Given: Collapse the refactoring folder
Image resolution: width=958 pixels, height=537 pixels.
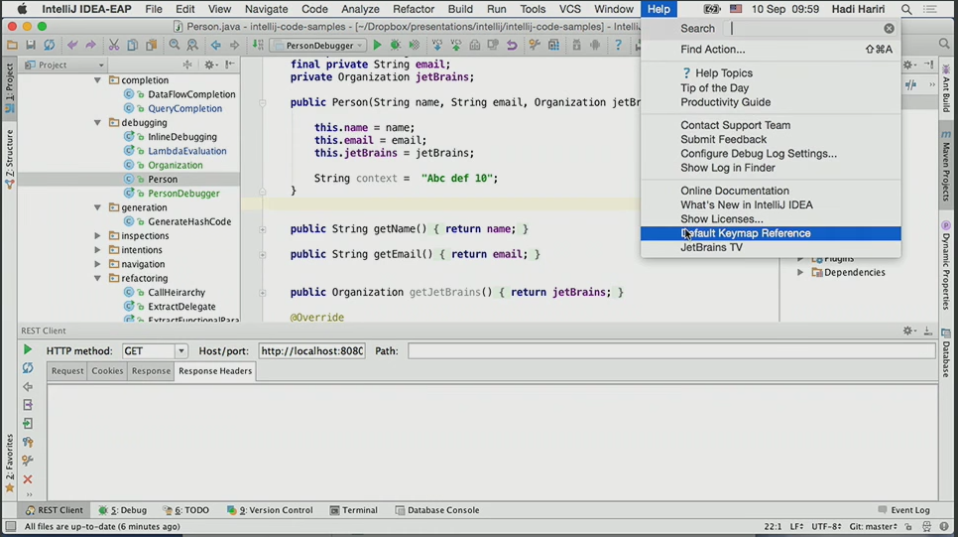Looking at the screenshot, I should (97, 278).
